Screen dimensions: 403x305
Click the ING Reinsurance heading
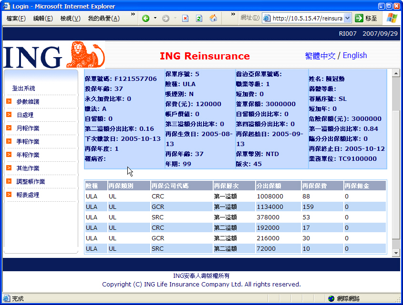[205, 56]
